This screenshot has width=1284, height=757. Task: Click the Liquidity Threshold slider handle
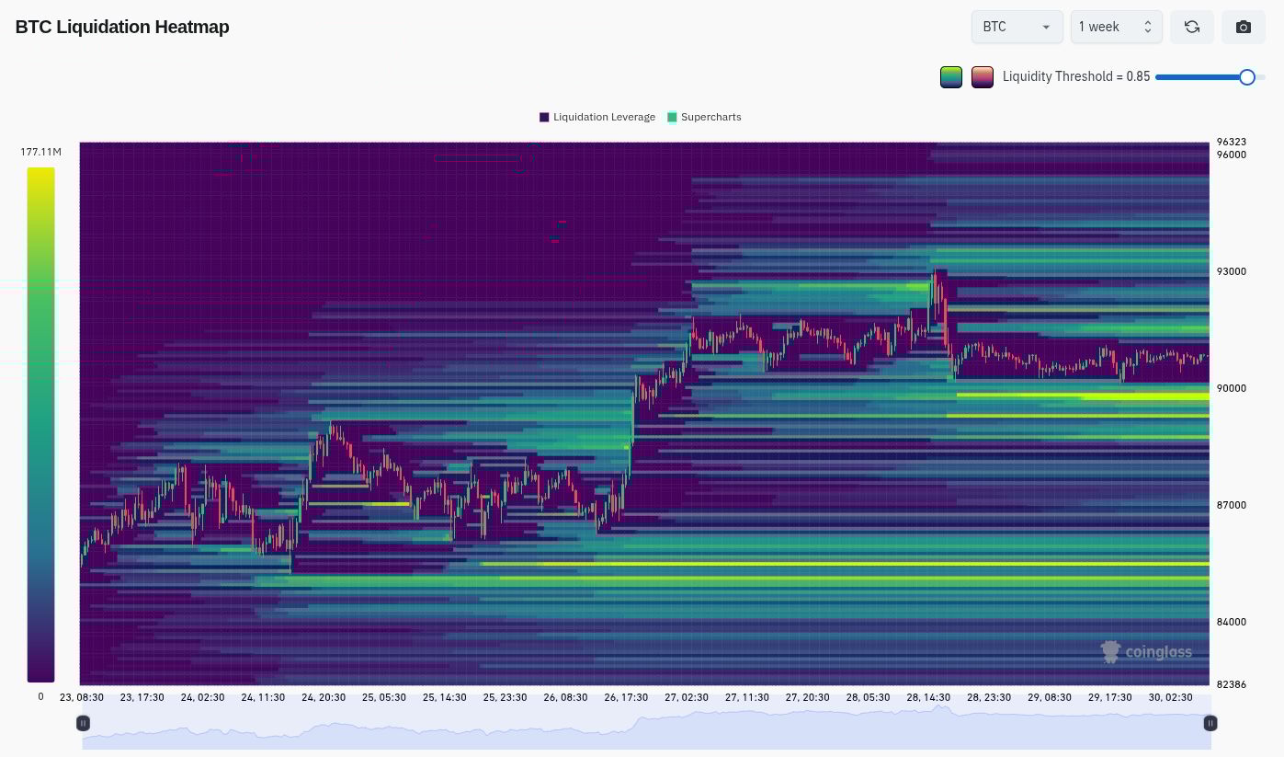1246,77
